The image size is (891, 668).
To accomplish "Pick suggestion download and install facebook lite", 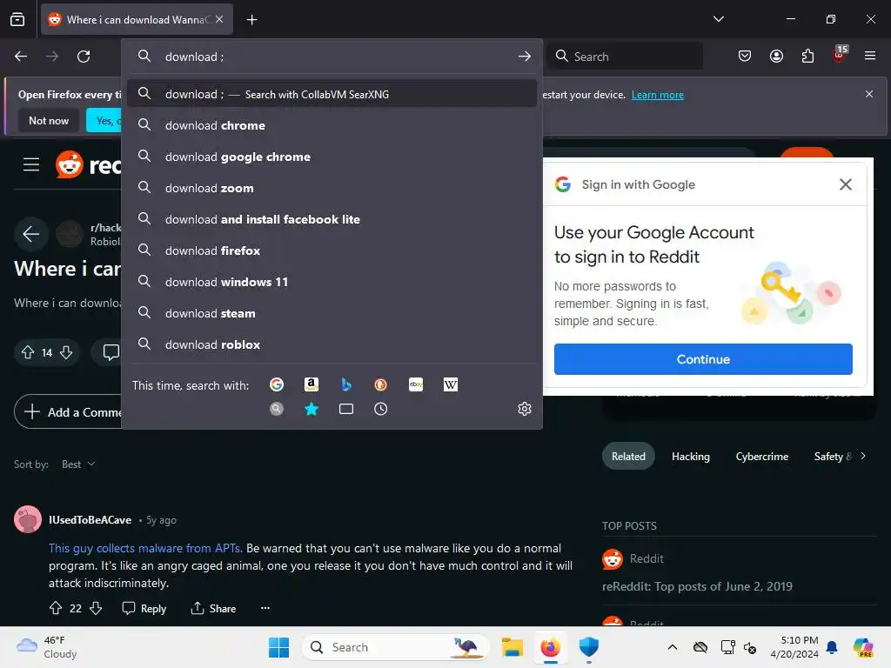I will point(332,219).
